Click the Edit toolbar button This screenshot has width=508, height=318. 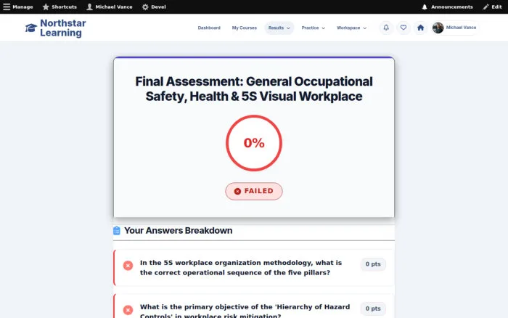click(492, 7)
